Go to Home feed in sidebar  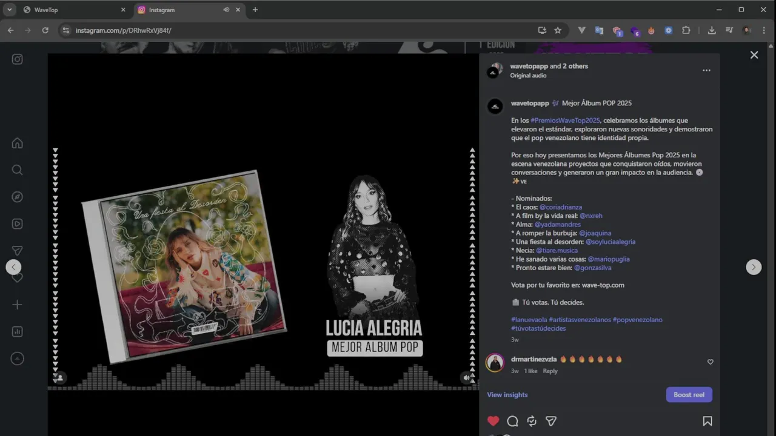pyautogui.click(x=18, y=143)
